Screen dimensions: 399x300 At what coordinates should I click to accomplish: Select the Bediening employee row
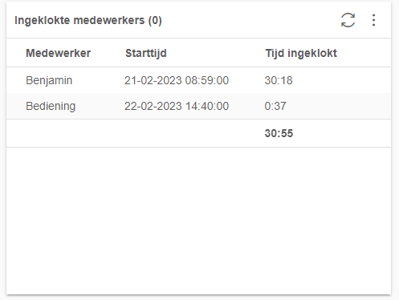pos(198,106)
